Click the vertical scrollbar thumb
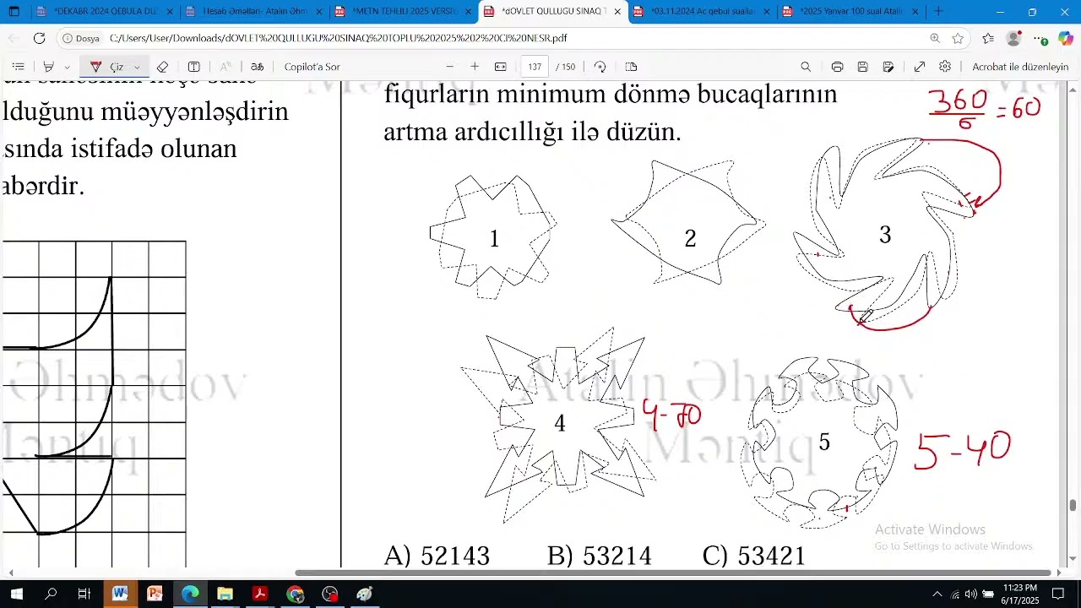Viewport: 1081px width, 608px height. pyautogui.click(x=1073, y=505)
